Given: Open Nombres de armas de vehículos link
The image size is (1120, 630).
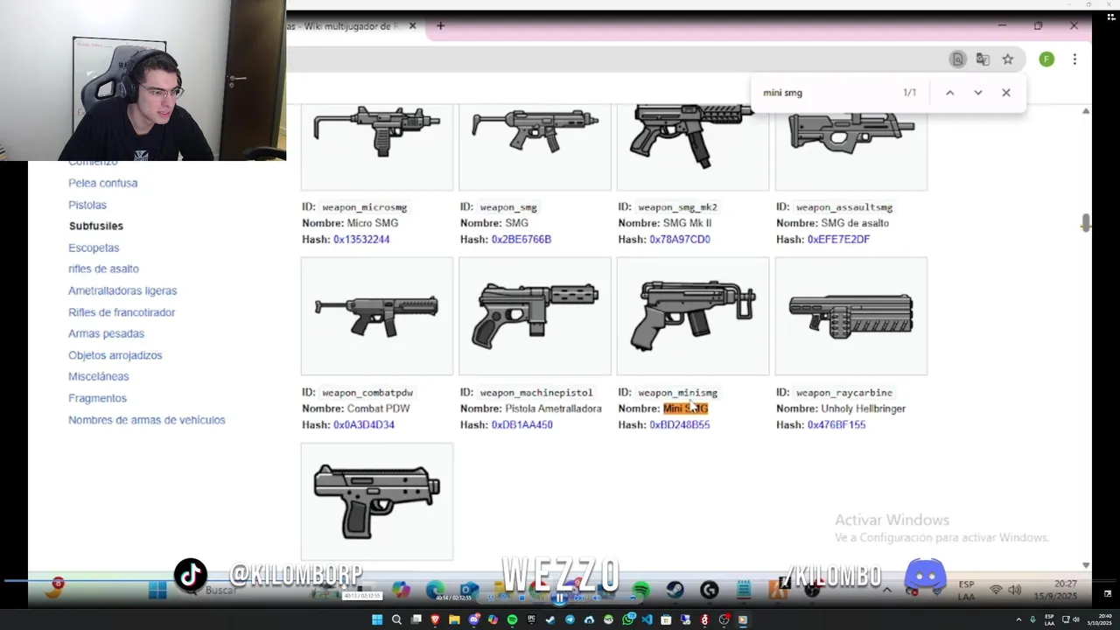Looking at the screenshot, I should 147,420.
